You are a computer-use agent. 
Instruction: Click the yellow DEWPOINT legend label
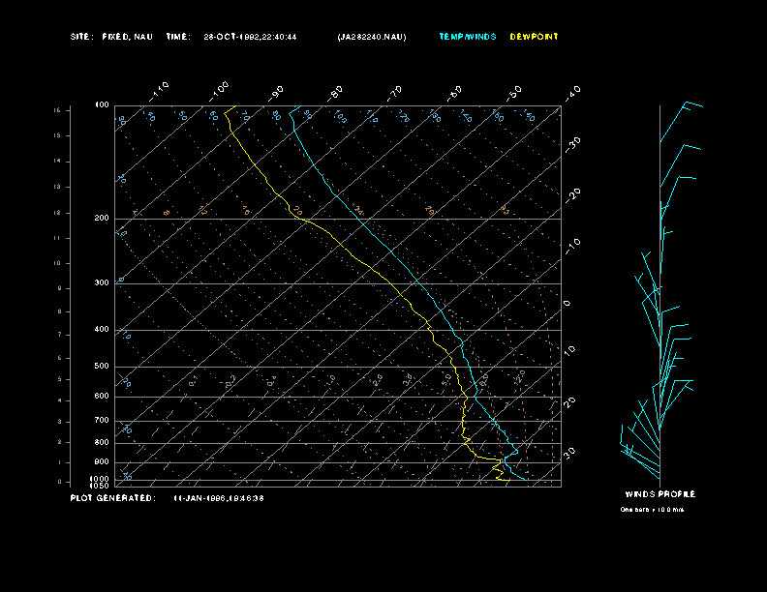point(535,37)
